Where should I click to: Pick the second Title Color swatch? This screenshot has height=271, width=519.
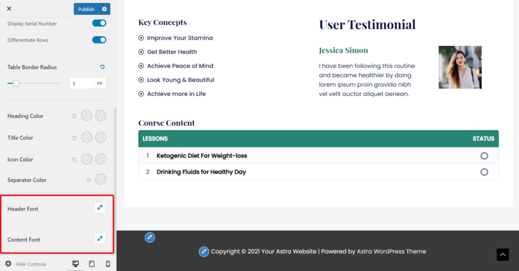point(101,137)
